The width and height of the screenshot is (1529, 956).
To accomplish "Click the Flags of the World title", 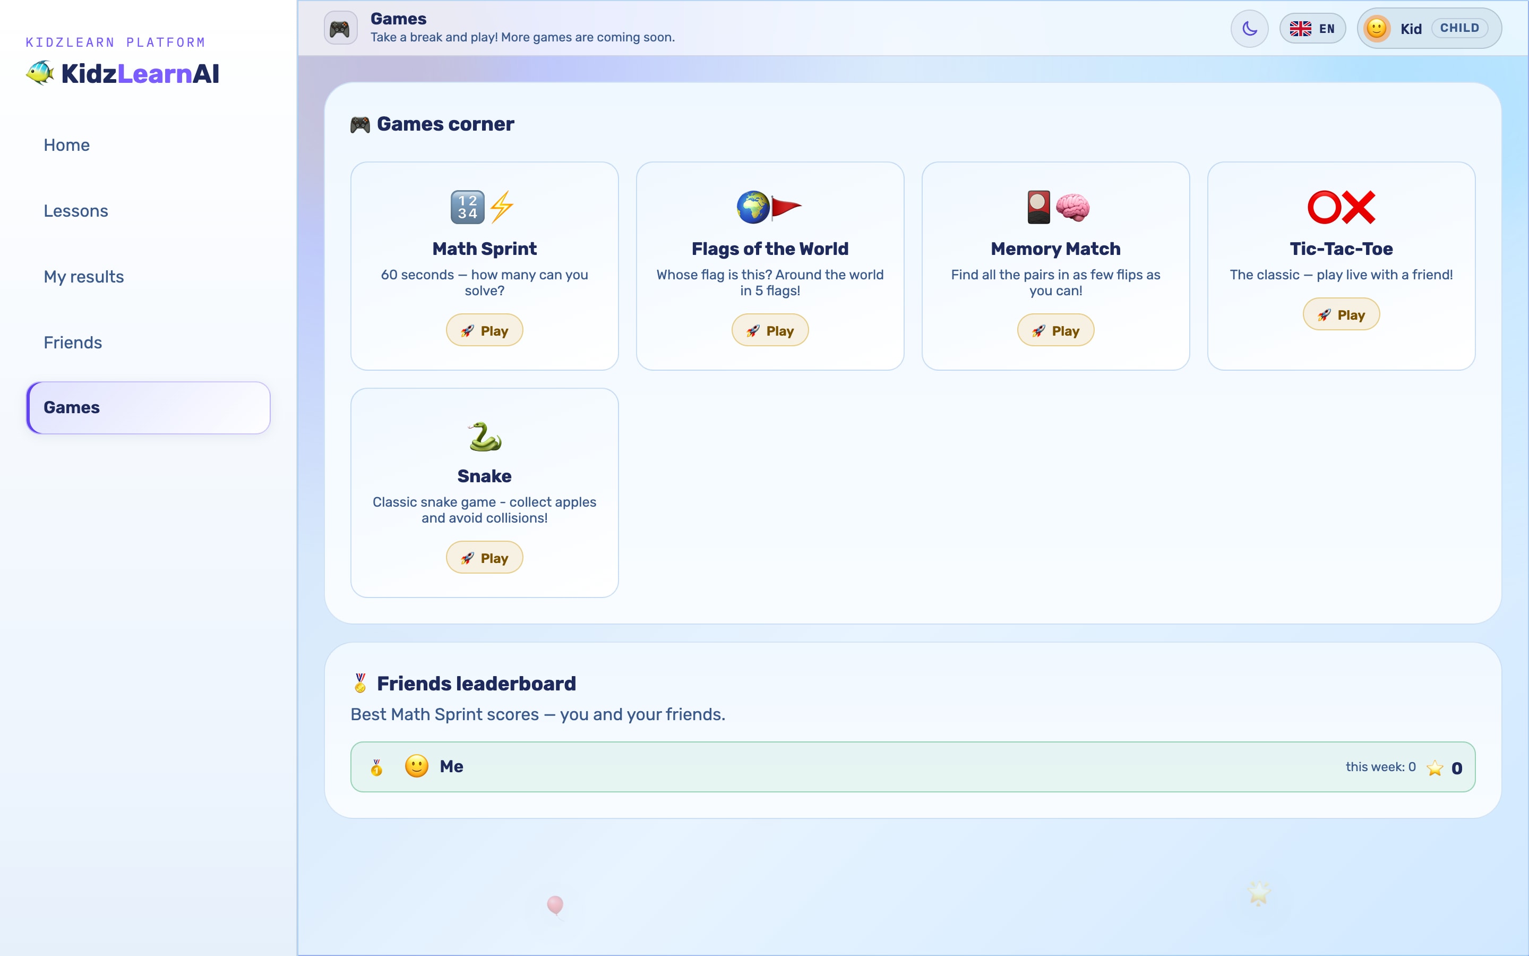I will click(x=770, y=249).
